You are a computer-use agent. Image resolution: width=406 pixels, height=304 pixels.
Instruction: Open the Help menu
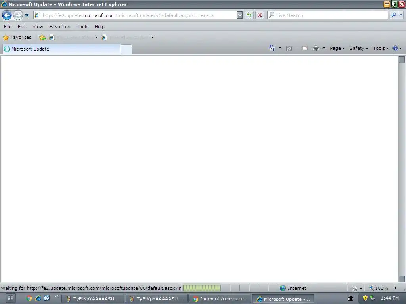[x=100, y=27]
